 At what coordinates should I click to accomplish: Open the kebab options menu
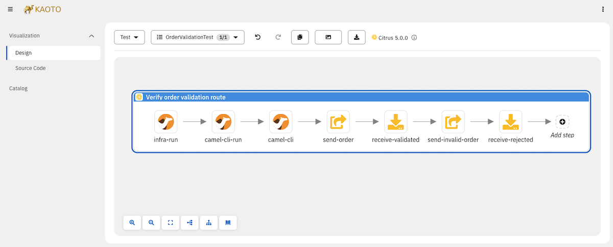coord(603,9)
